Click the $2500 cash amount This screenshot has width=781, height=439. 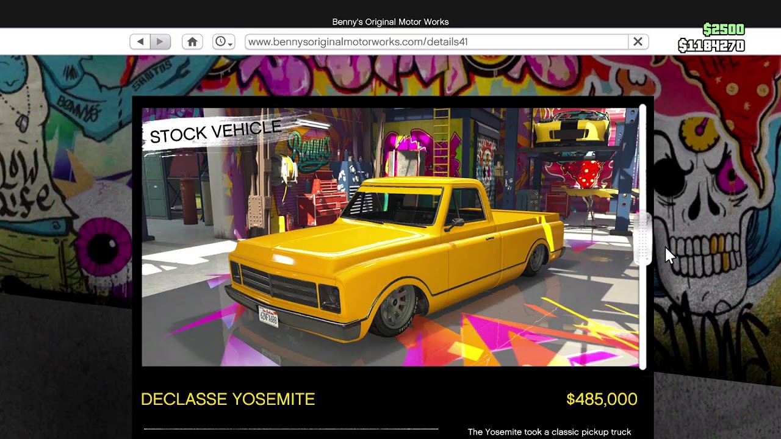coord(724,30)
